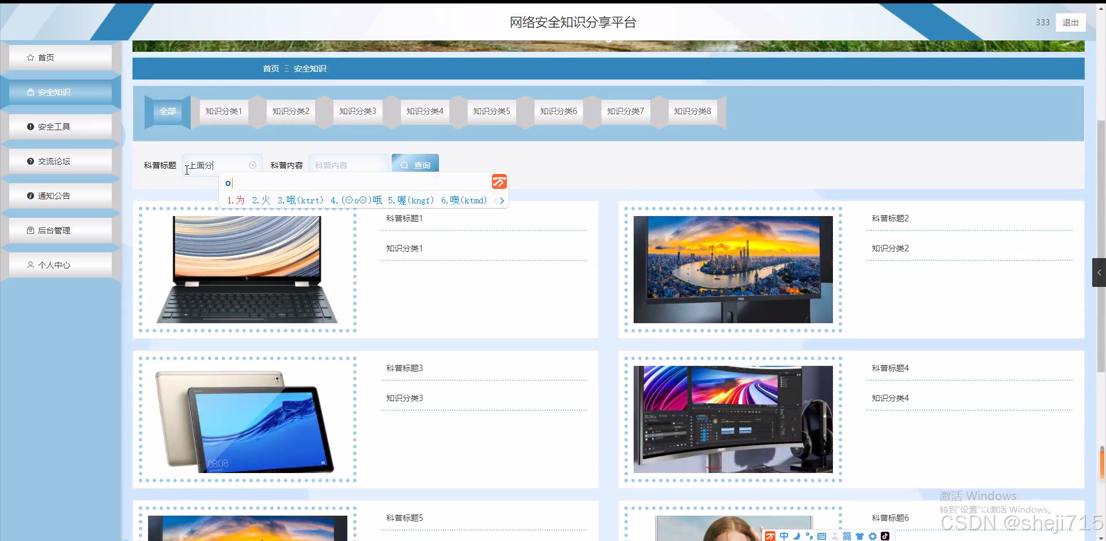
Task: Click the 知识分类3 text under 科普标题3
Action: [x=404, y=398]
